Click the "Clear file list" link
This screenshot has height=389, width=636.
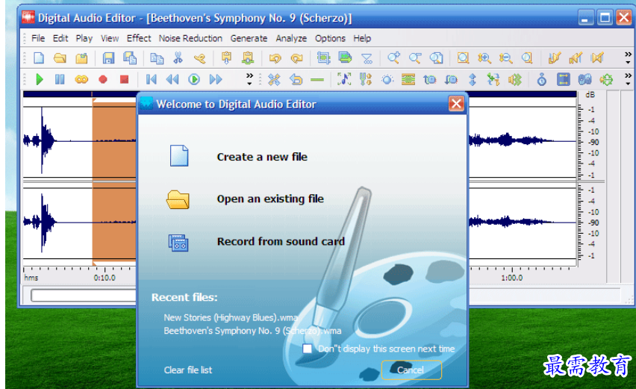[188, 370]
